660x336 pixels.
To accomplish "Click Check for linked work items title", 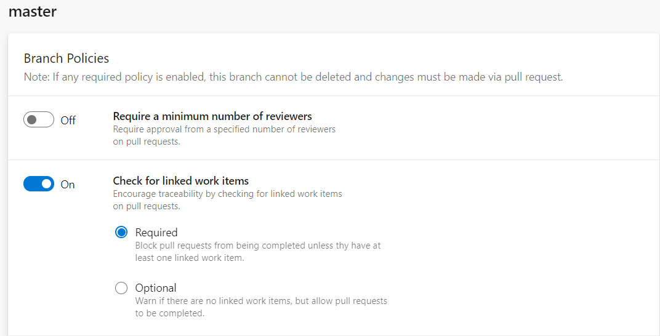I will click(x=181, y=181).
